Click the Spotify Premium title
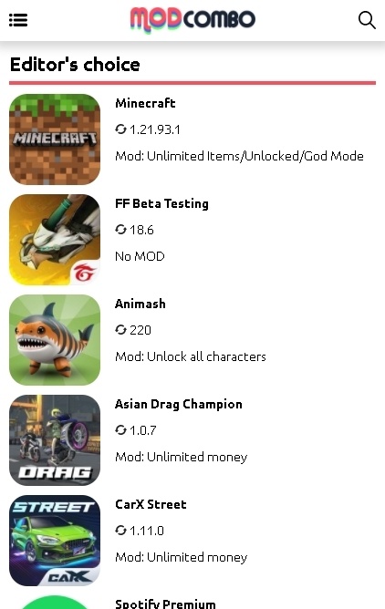The image size is (385, 609). point(165,604)
